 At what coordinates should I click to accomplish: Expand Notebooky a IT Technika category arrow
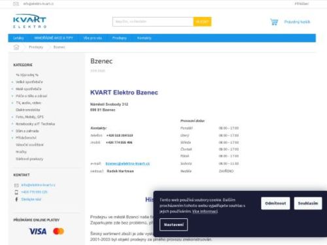click(x=12, y=124)
